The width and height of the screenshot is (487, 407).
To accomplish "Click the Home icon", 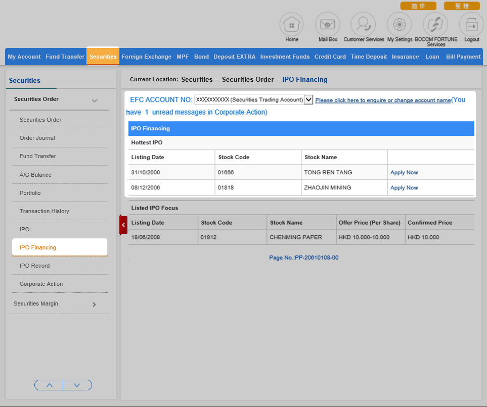I will (x=292, y=24).
